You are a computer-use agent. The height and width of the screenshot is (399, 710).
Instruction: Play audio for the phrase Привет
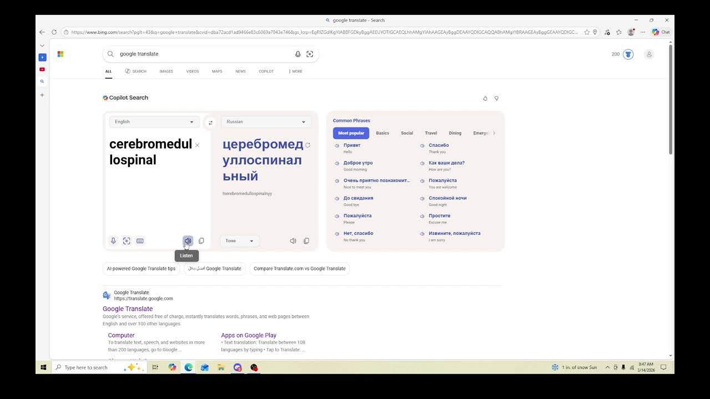pos(337,146)
